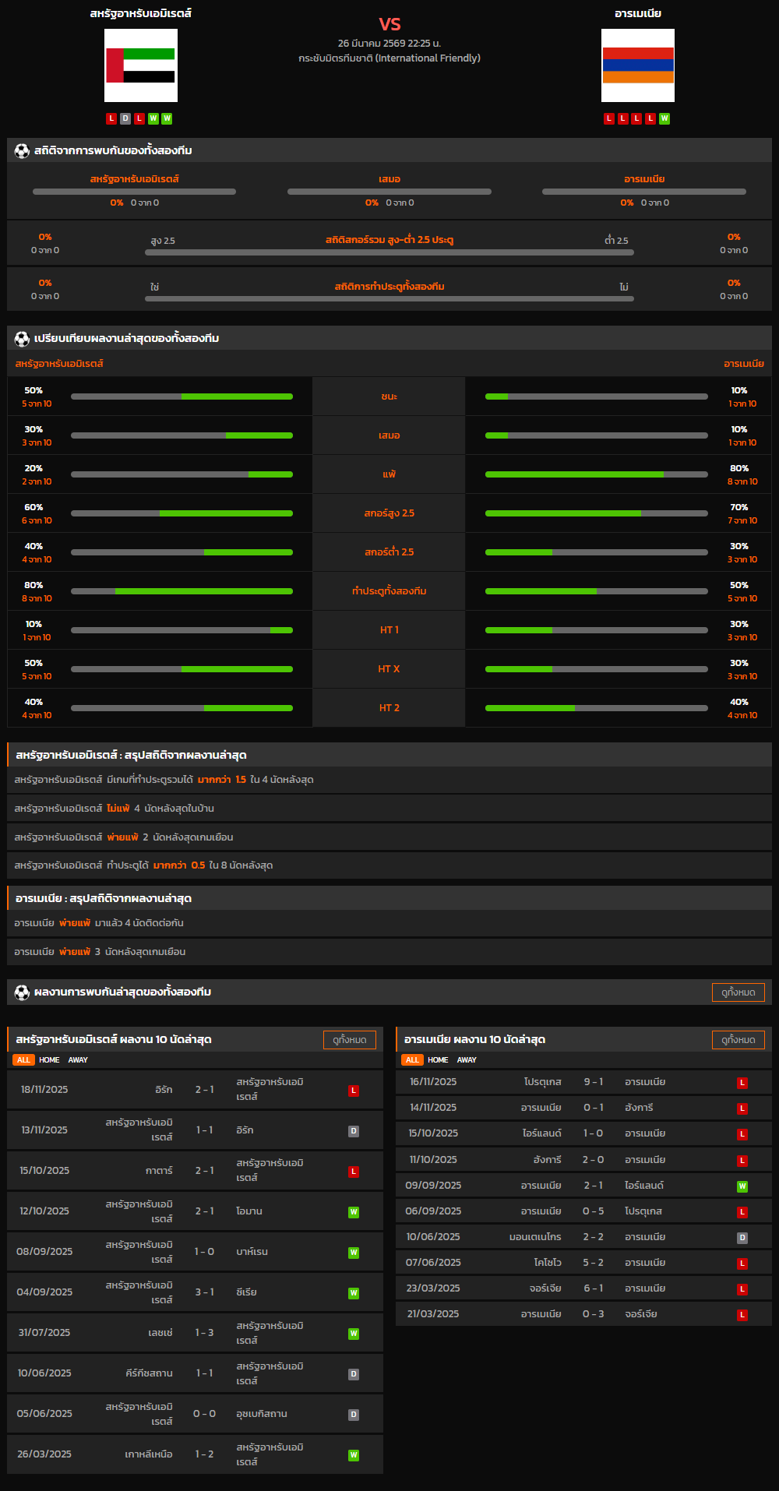
Task: Click gray D badge under UAE flag
Action: pos(125,118)
